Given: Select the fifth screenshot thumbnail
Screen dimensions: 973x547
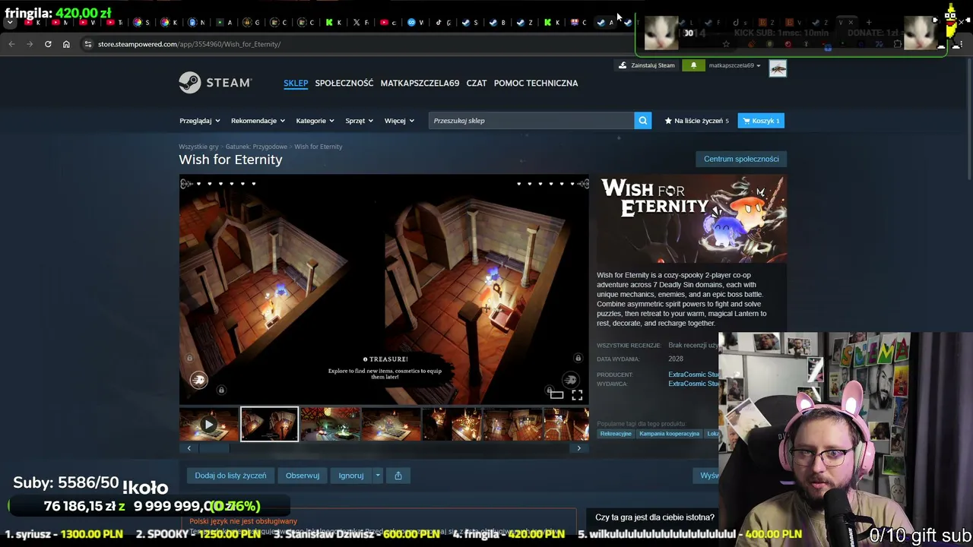Looking at the screenshot, I should [x=452, y=425].
